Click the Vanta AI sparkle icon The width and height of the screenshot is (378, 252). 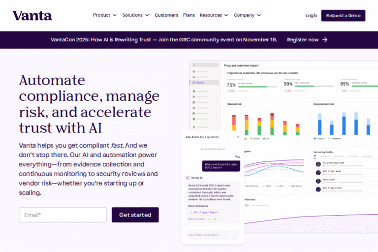tap(188, 177)
